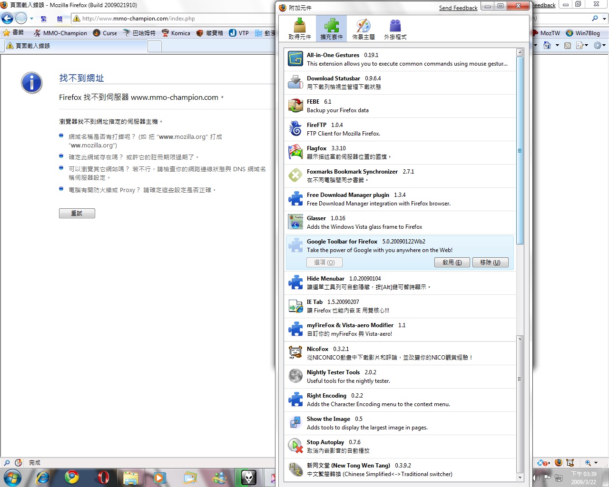
Task: Click the Send Feedback link in add-ons window
Action: point(458,8)
